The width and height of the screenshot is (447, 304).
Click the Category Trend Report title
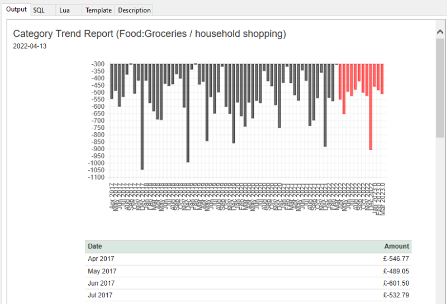(149, 34)
